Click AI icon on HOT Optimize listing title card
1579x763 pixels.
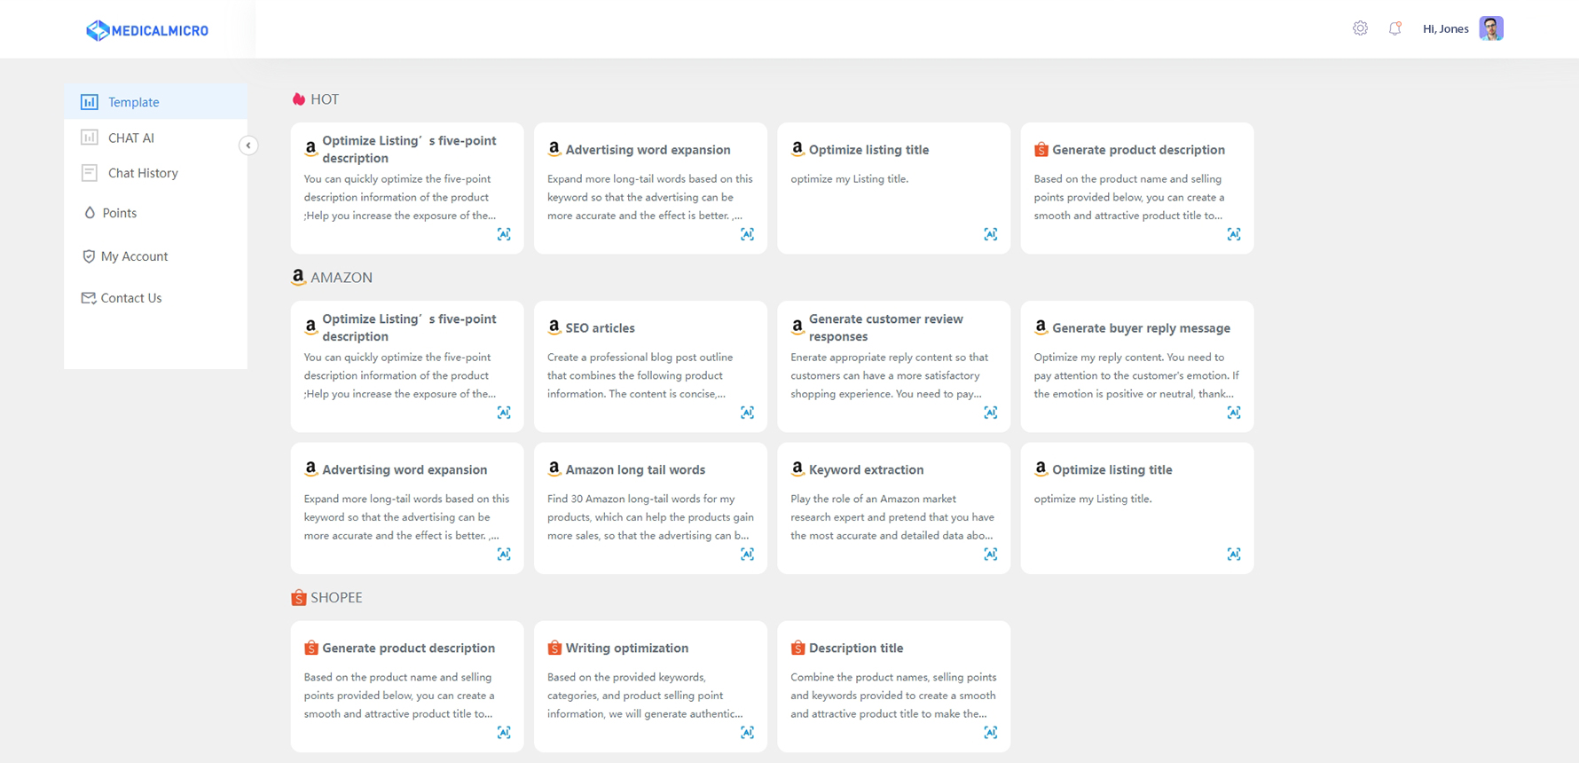[990, 234]
